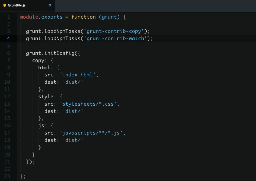Click the 'html' key on line 8
The width and height of the screenshot is (256, 181).
pyautogui.click(x=44, y=68)
